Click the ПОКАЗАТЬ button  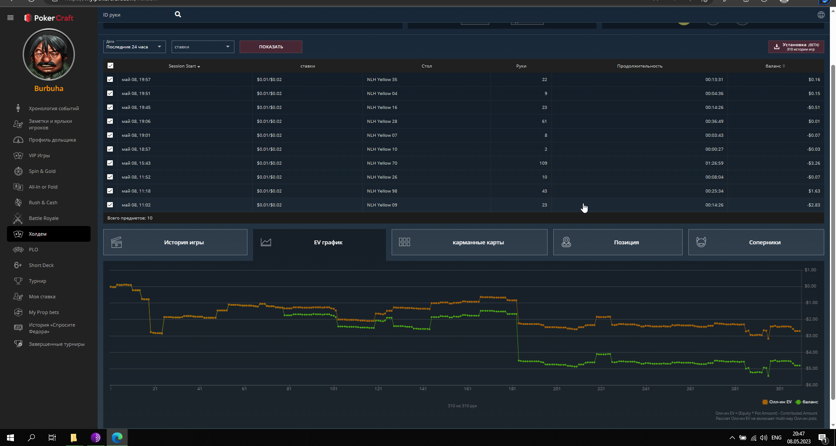pyautogui.click(x=271, y=47)
